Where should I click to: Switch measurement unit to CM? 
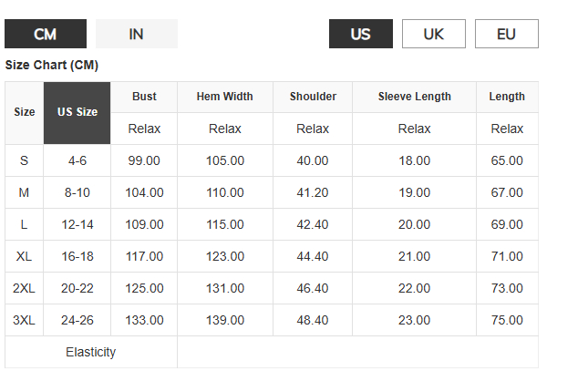coord(46,34)
